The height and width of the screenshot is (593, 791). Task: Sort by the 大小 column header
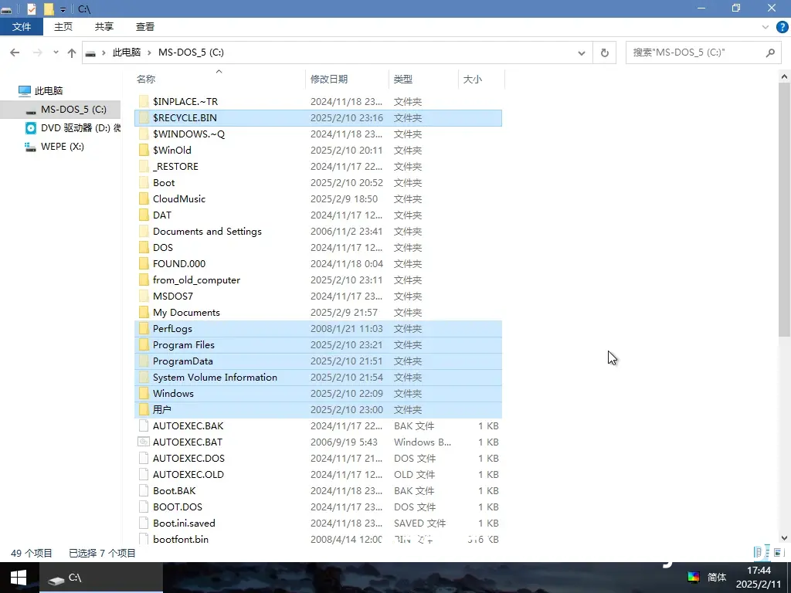[473, 80]
